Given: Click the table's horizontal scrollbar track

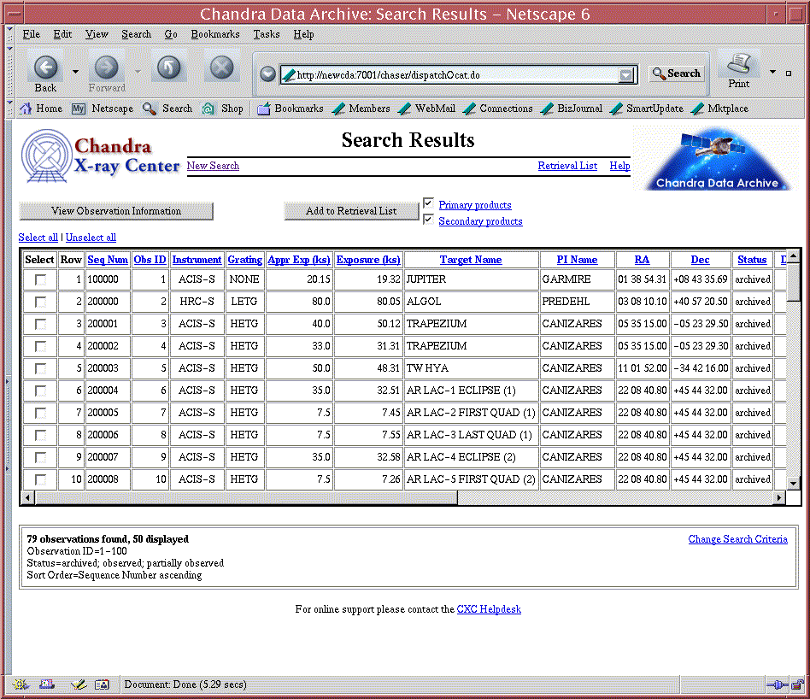Looking at the screenshot, I should pos(615,497).
